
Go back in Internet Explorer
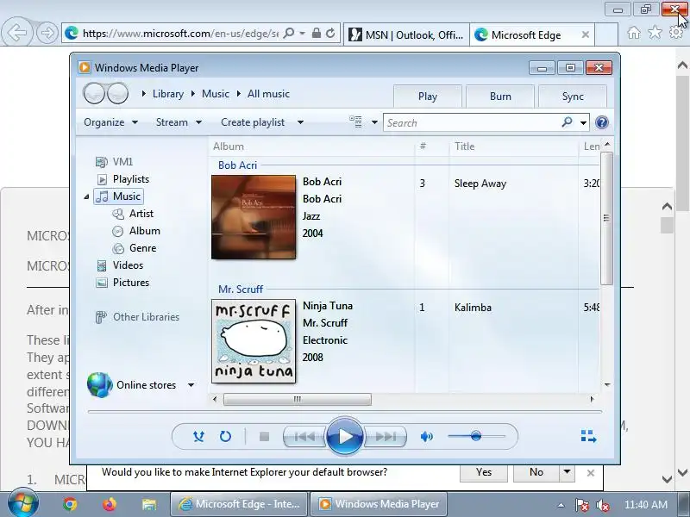(x=17, y=33)
